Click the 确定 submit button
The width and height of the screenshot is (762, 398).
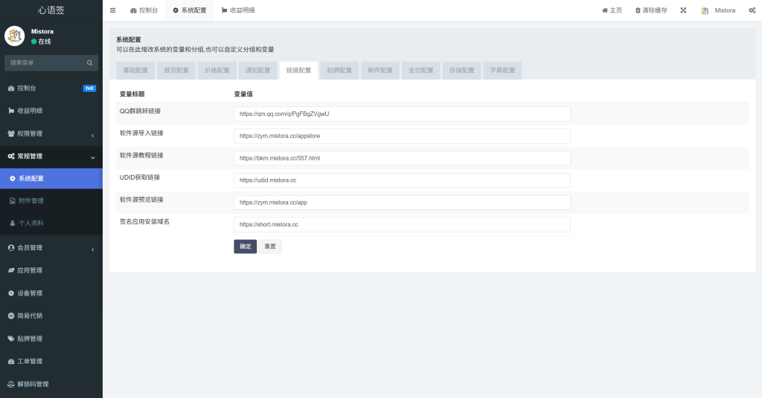click(x=245, y=247)
